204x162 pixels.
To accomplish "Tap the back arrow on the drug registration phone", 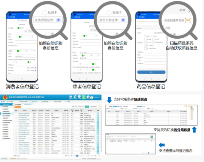I will [137, 17].
